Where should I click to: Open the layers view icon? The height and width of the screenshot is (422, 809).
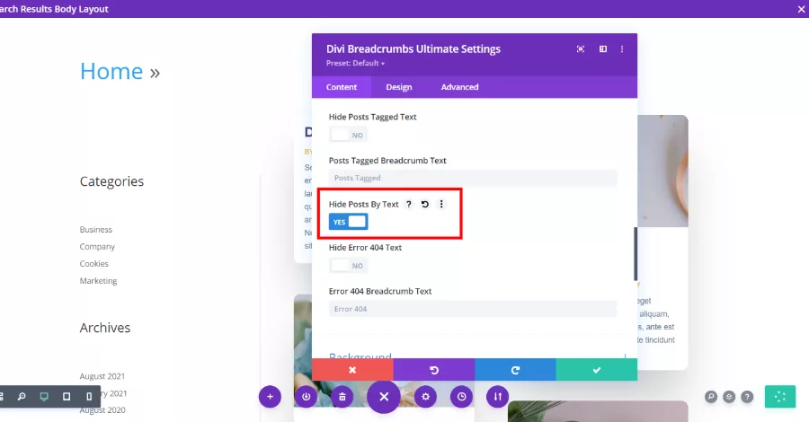coord(729,397)
